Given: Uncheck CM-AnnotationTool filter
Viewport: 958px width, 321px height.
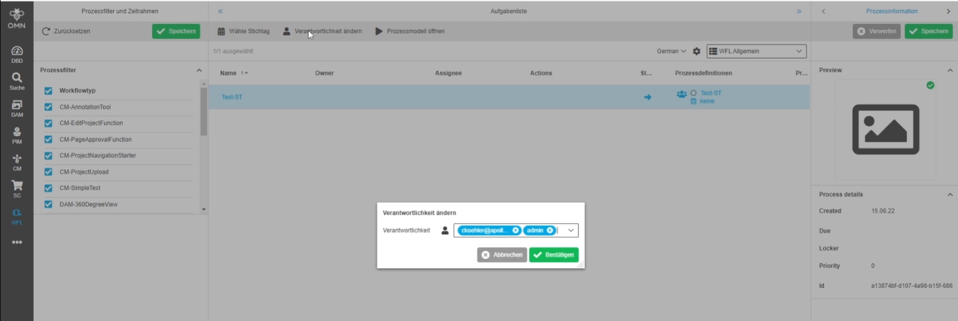Looking at the screenshot, I should click(48, 107).
